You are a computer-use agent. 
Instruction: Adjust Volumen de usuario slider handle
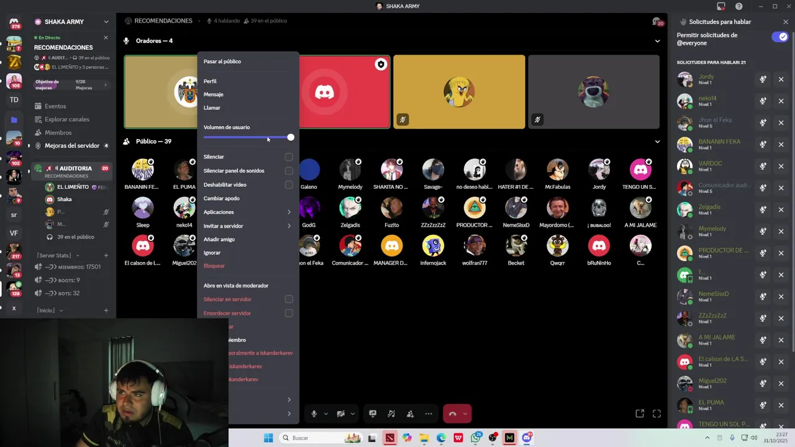pos(291,137)
